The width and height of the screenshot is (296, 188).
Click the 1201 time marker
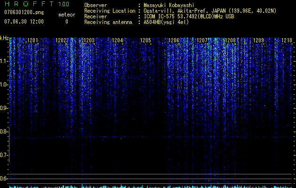pyautogui.click(x=32, y=40)
